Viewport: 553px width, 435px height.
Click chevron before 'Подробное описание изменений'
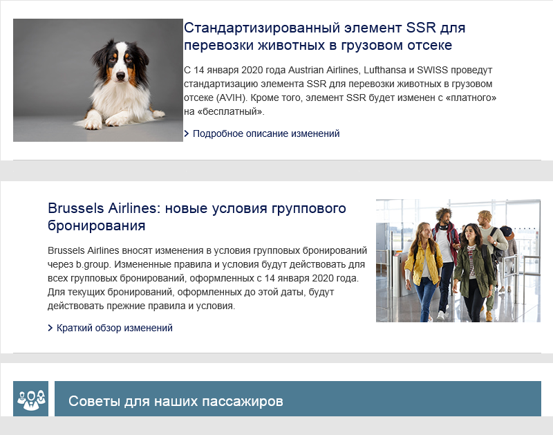pos(187,133)
